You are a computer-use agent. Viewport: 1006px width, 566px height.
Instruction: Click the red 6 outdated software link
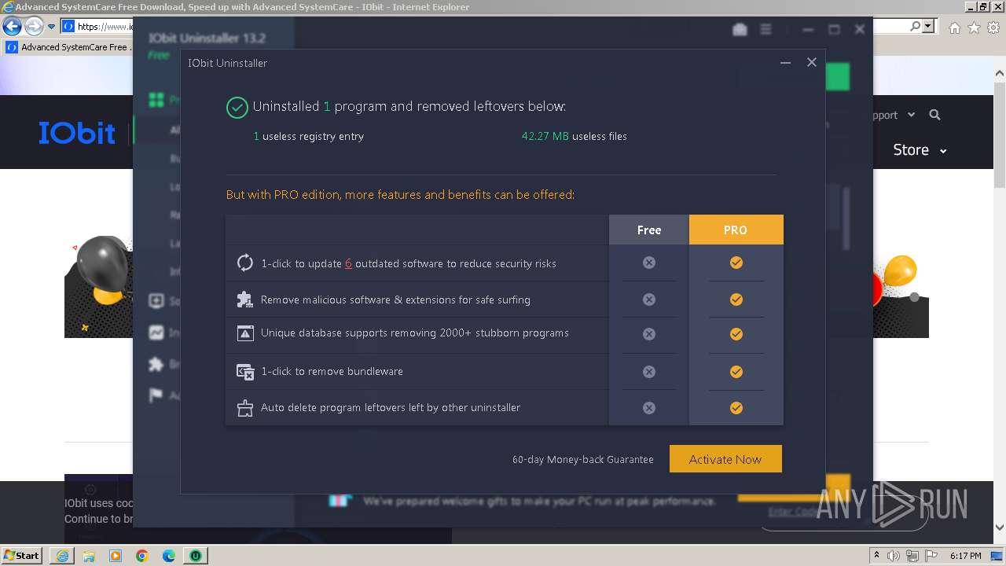point(348,263)
